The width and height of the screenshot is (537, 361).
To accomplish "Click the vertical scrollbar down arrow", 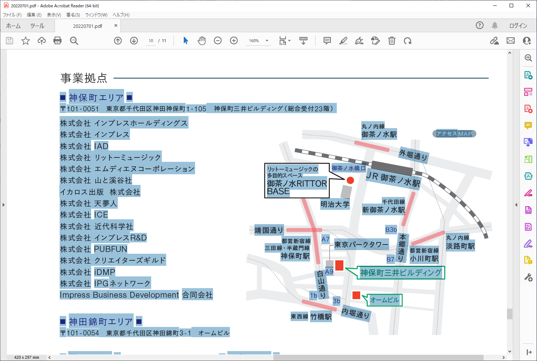I will (510, 351).
